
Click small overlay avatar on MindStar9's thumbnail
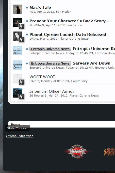pos(21,26)
